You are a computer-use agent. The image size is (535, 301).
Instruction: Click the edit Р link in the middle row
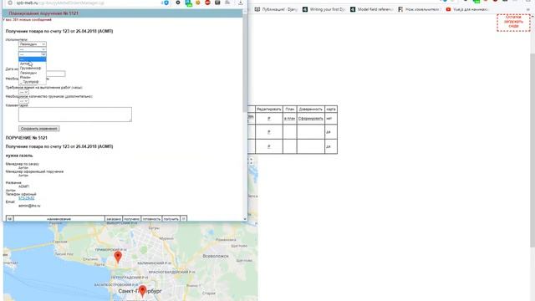tap(269, 132)
